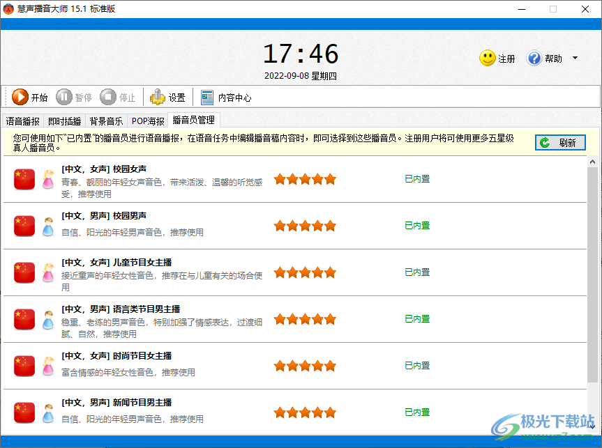Click the smiley 注册 registration icon
The height and width of the screenshot is (448, 602).
pyautogui.click(x=486, y=59)
